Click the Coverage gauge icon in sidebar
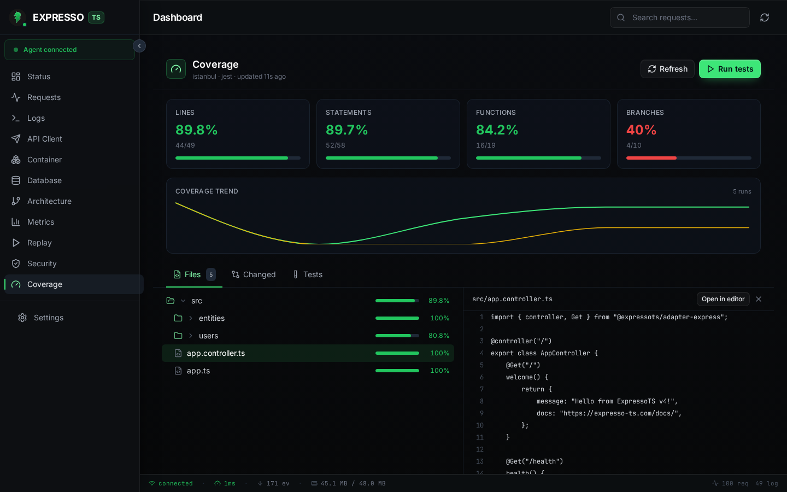Viewport: 787px width, 492px height. (x=16, y=284)
